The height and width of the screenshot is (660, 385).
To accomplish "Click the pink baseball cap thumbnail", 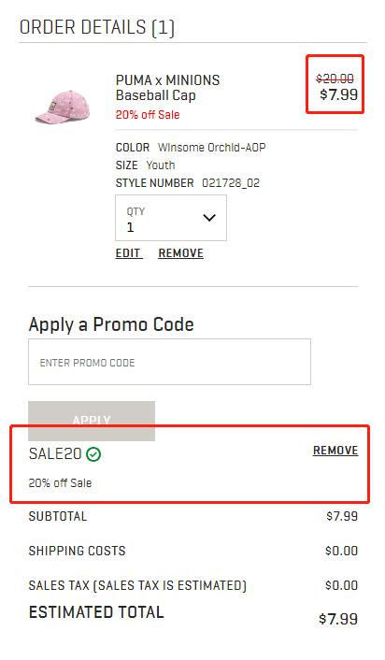I will (63, 106).
